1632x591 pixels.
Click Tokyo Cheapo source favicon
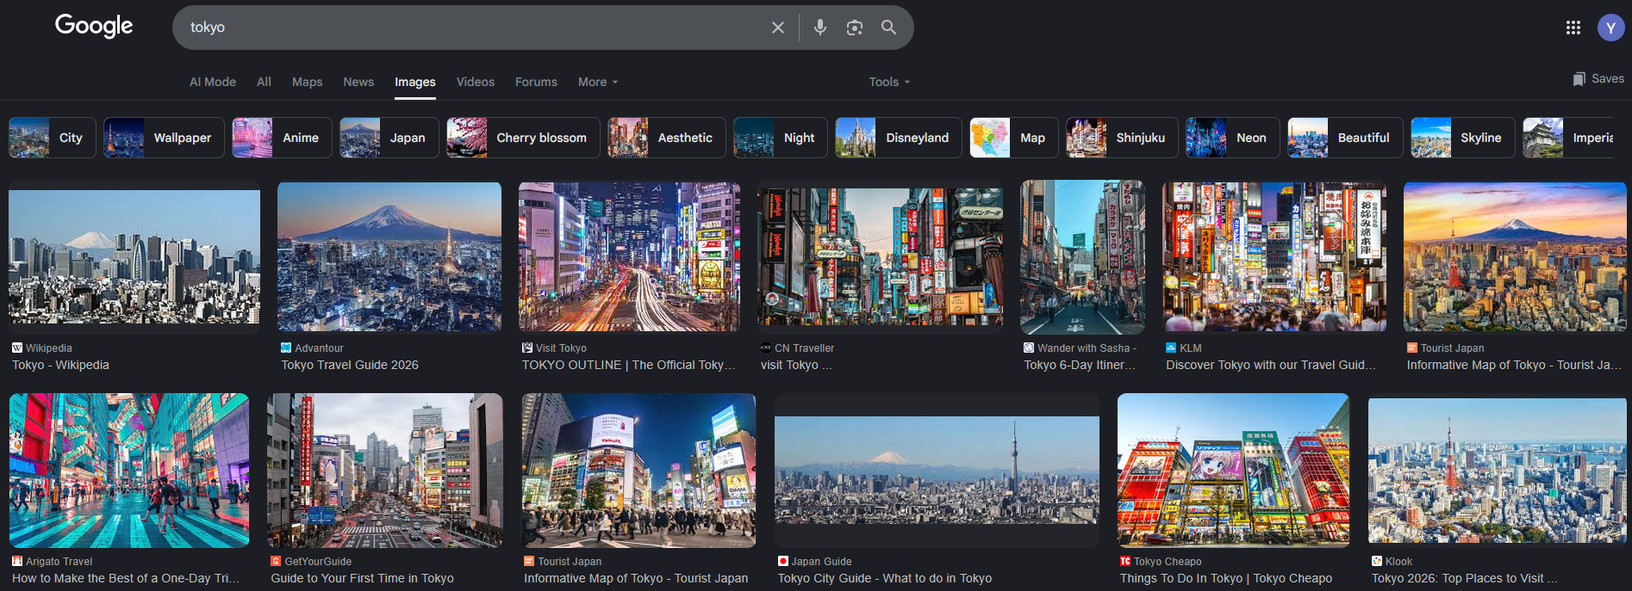pyautogui.click(x=1125, y=562)
